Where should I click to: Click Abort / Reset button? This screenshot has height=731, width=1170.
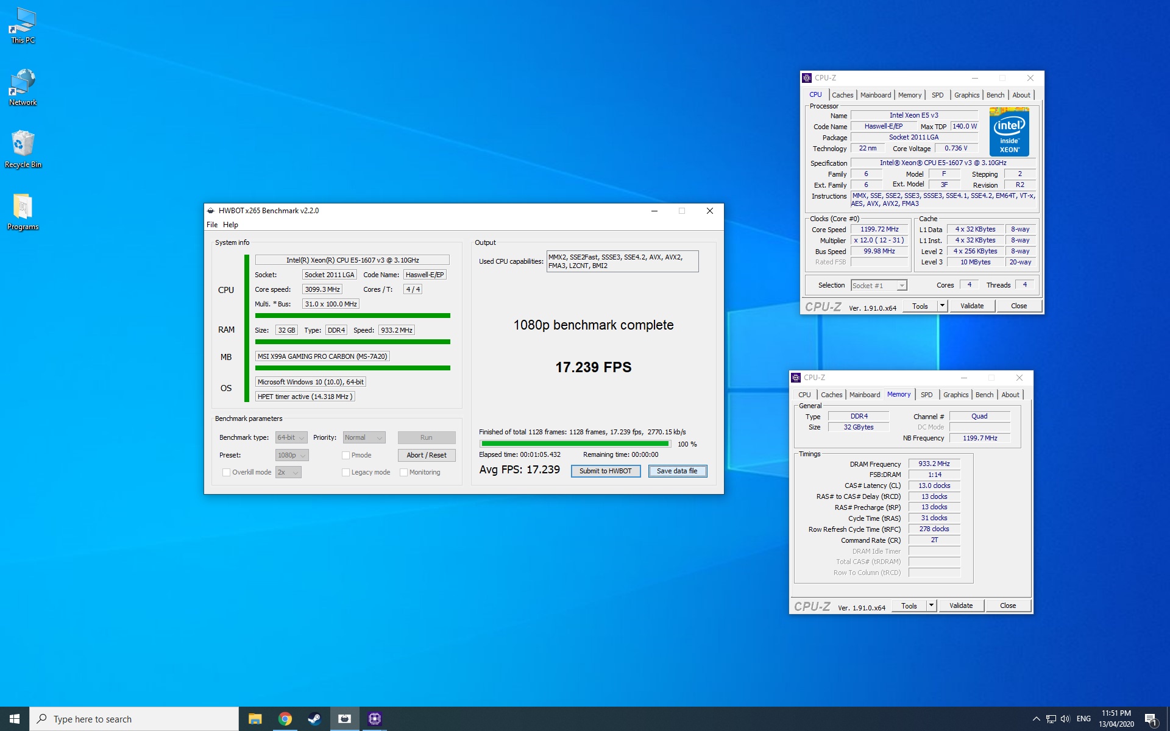pos(427,455)
